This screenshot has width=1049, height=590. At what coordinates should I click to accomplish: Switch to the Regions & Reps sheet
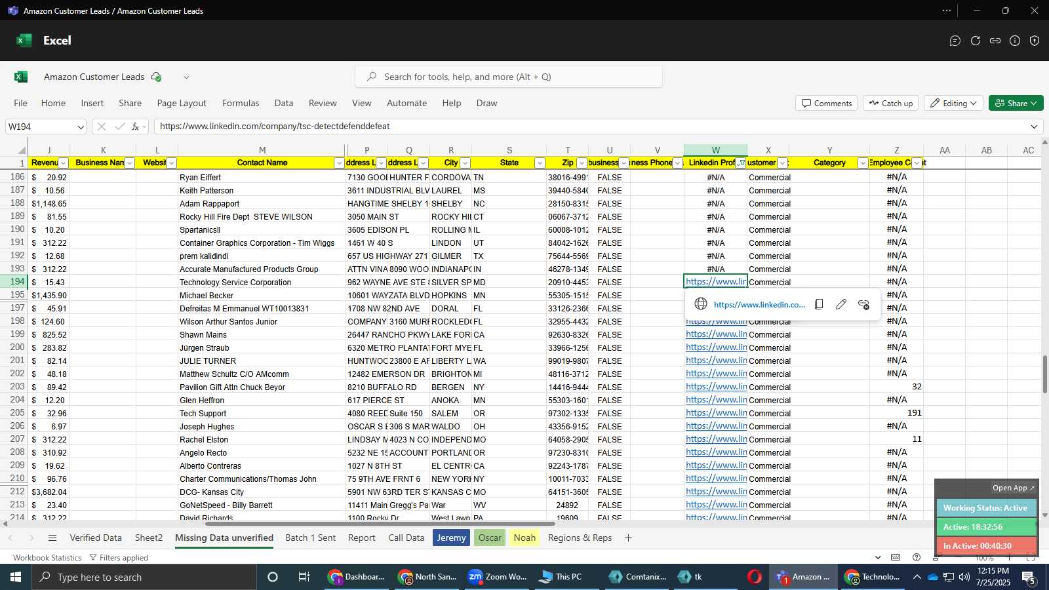[x=580, y=538]
